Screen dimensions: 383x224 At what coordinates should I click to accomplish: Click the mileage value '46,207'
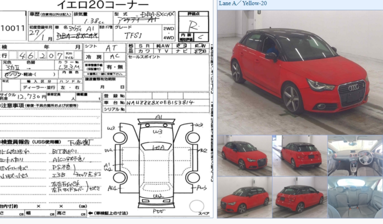(41, 56)
